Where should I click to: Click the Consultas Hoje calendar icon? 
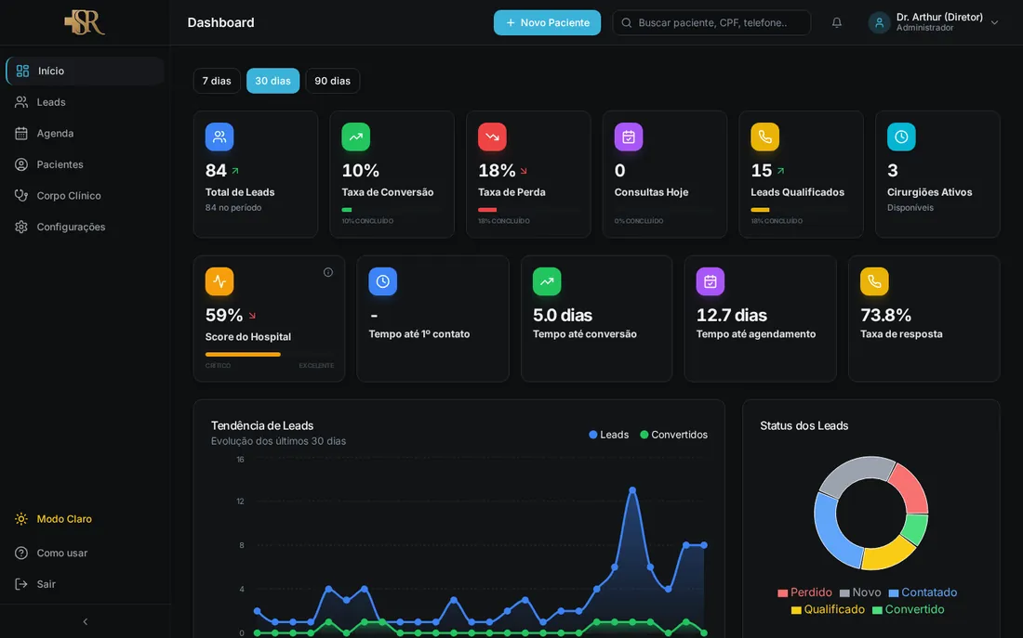tap(629, 137)
